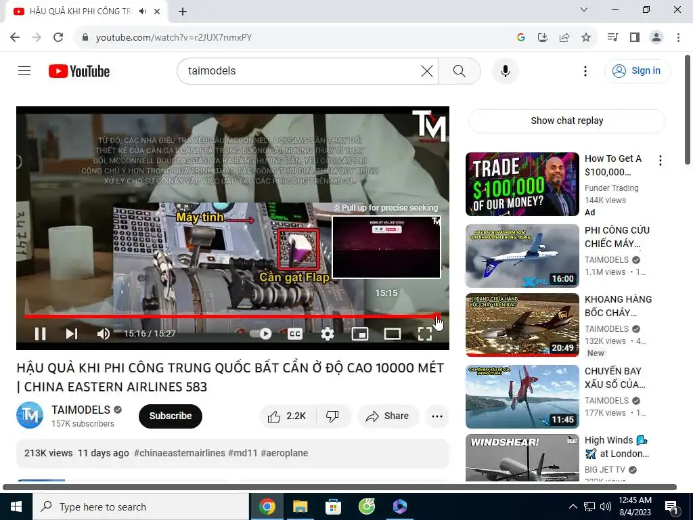The width and height of the screenshot is (693, 520).
Task: Open more actions ellipsis under video
Action: point(437,416)
